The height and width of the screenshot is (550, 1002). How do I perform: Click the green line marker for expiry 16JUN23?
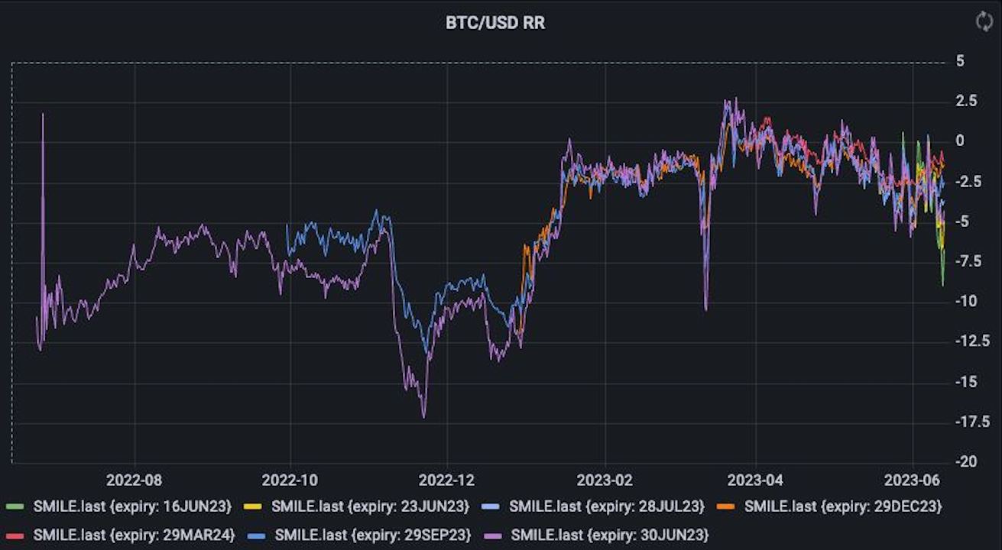coord(15,506)
